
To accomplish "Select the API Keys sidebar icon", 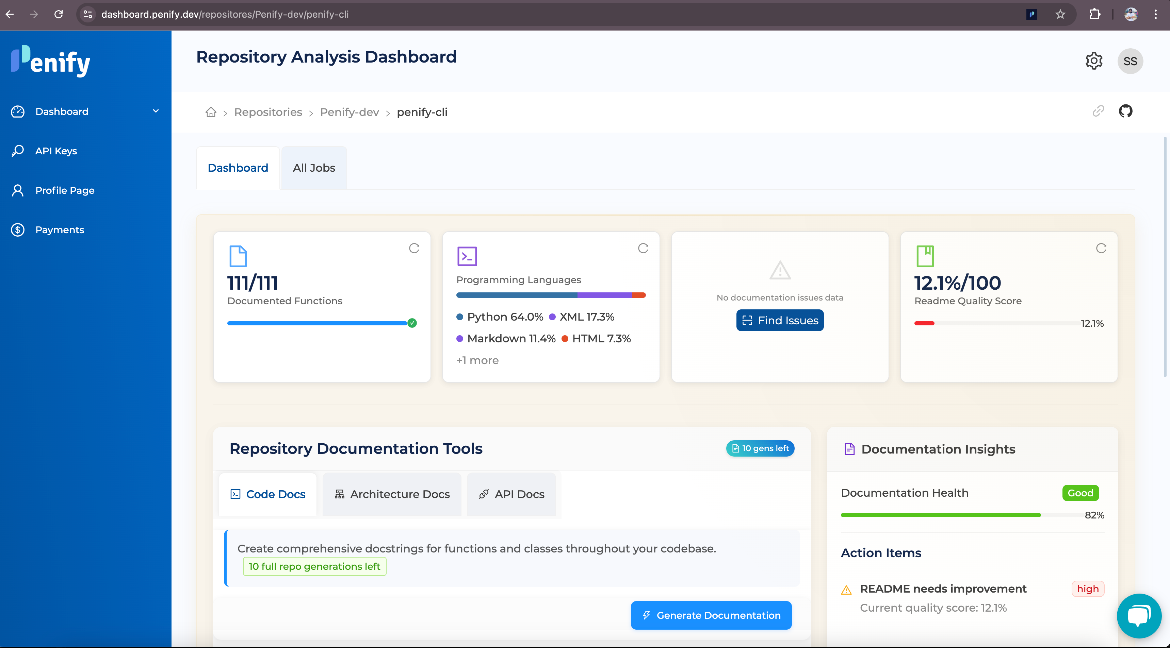I will pos(18,151).
